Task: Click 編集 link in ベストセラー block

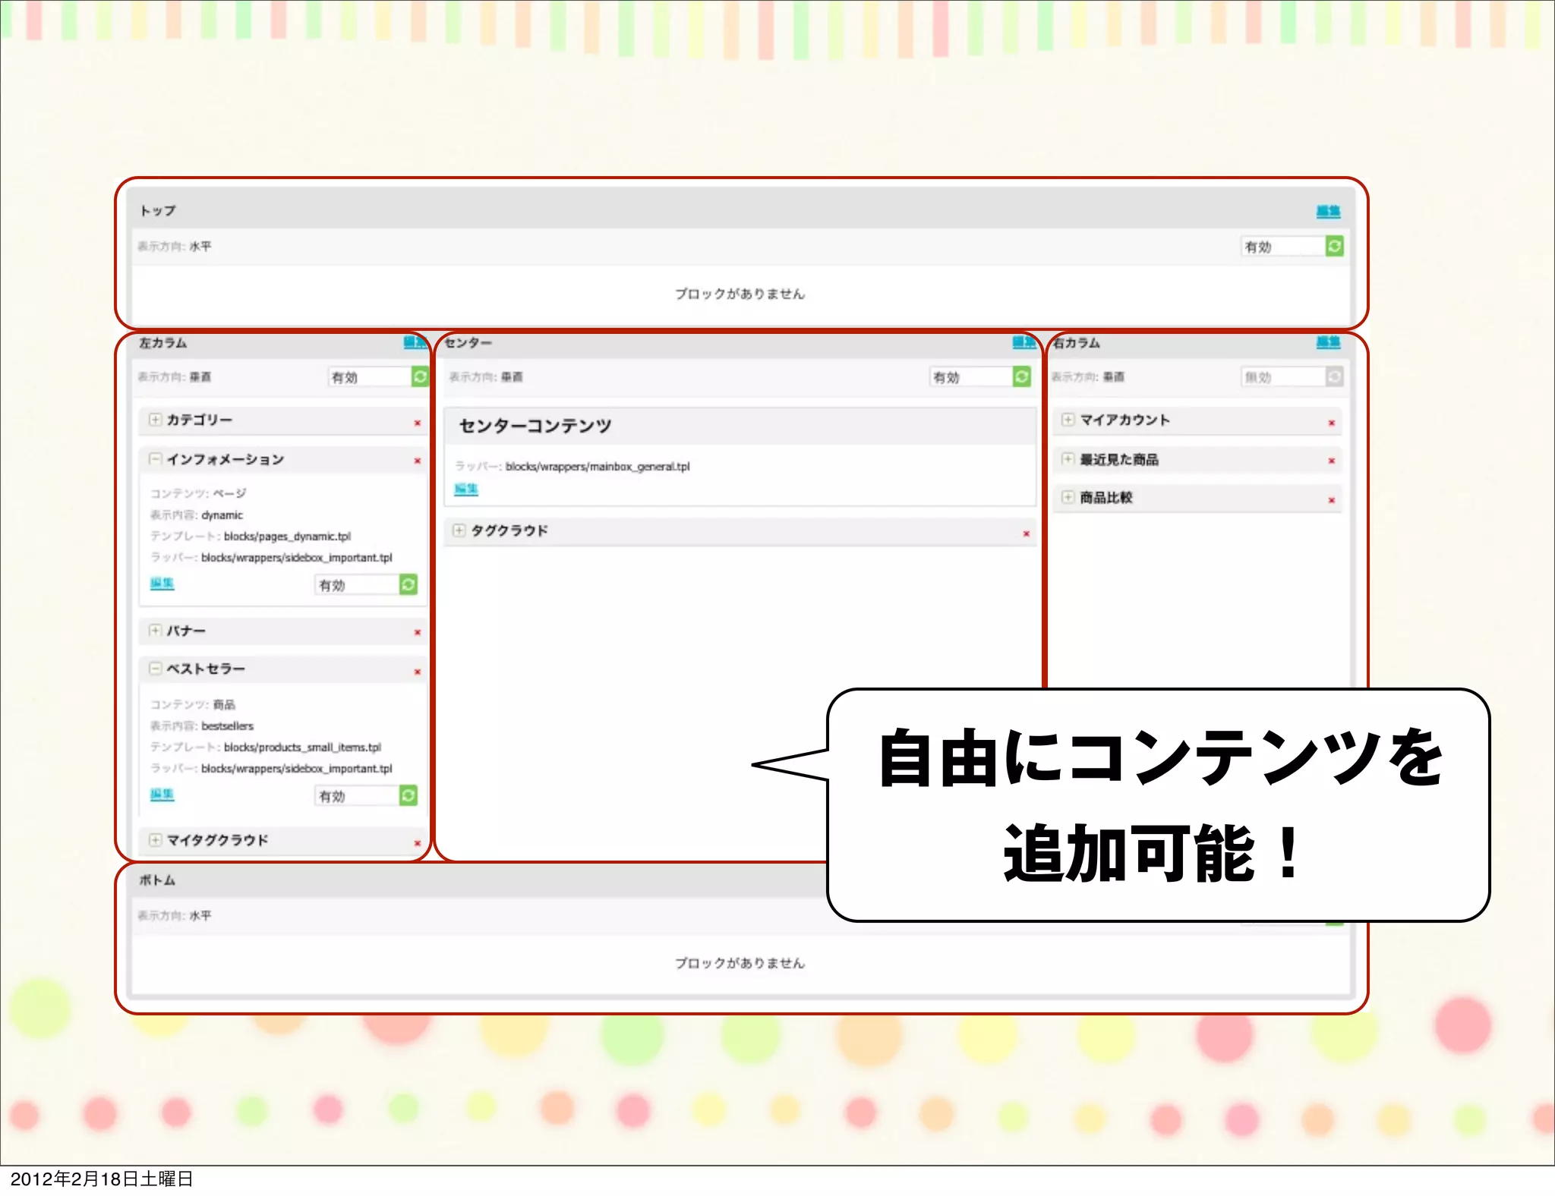Action: pyautogui.click(x=162, y=794)
